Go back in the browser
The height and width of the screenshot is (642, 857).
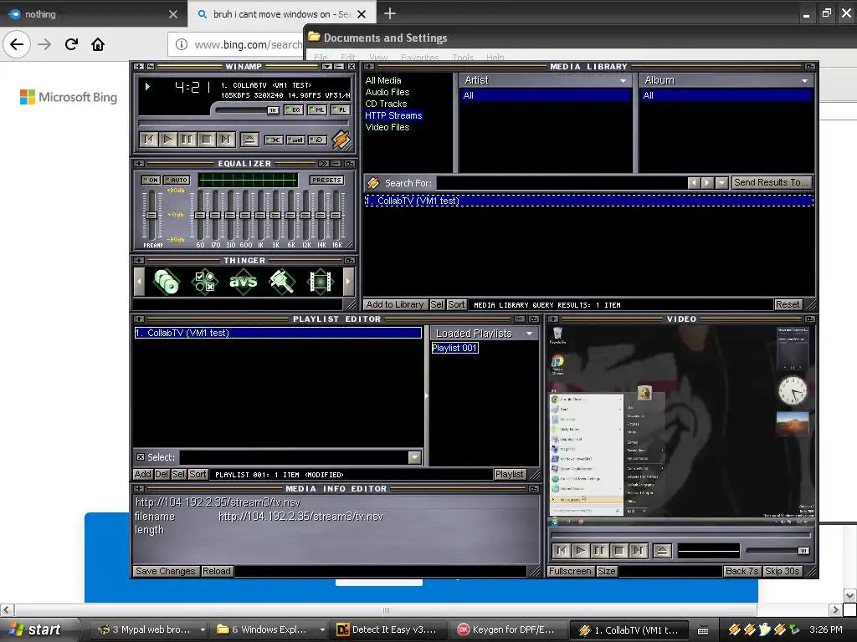click(17, 44)
